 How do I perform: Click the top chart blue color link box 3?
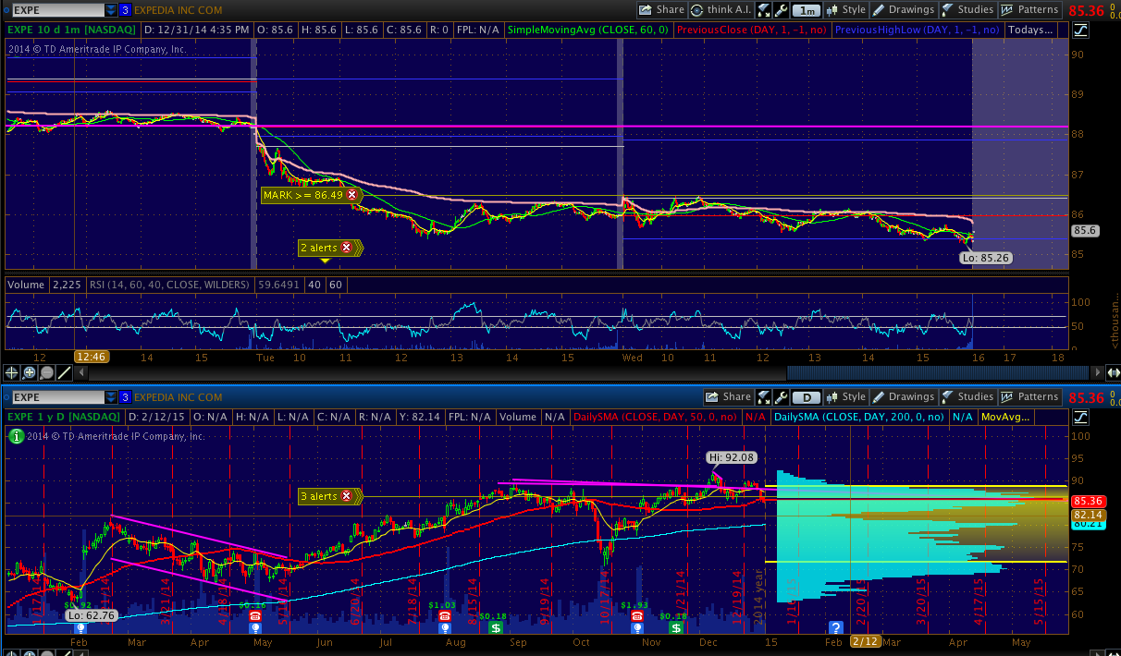[125, 10]
